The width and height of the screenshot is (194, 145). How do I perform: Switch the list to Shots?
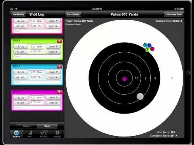coord(47,126)
